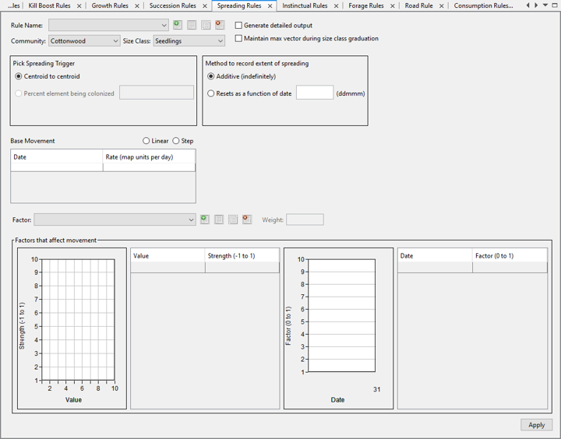Click the ddmmm date input field
Image resolution: width=561 pixels, height=439 pixels.
tap(314, 93)
